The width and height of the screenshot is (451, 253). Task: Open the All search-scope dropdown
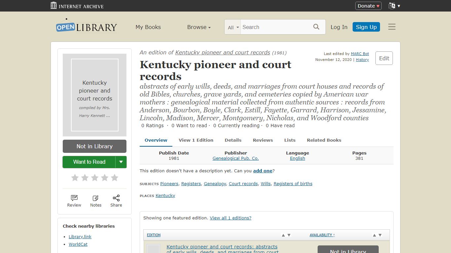tap(233, 27)
